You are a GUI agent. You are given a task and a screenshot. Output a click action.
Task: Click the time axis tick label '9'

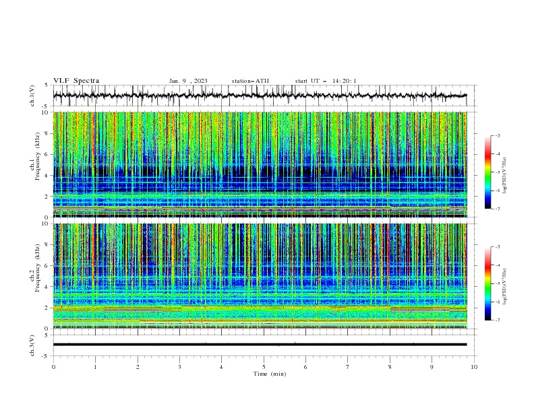click(x=432, y=367)
